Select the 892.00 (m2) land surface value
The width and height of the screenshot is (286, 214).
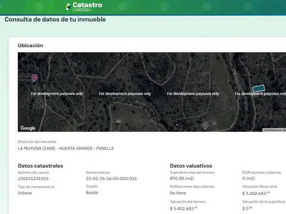pos(182,178)
